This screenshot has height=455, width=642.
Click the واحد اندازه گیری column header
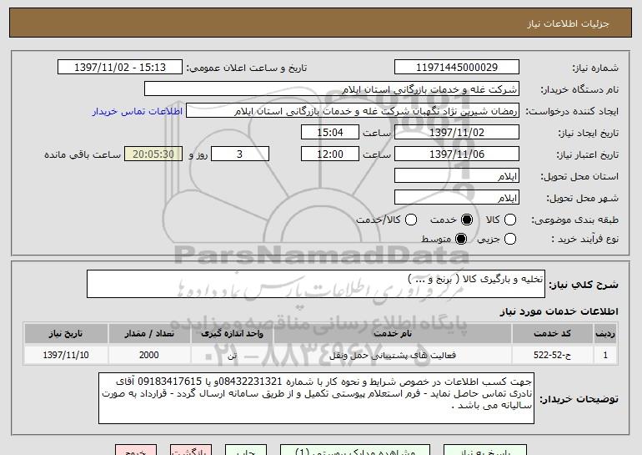(232, 334)
